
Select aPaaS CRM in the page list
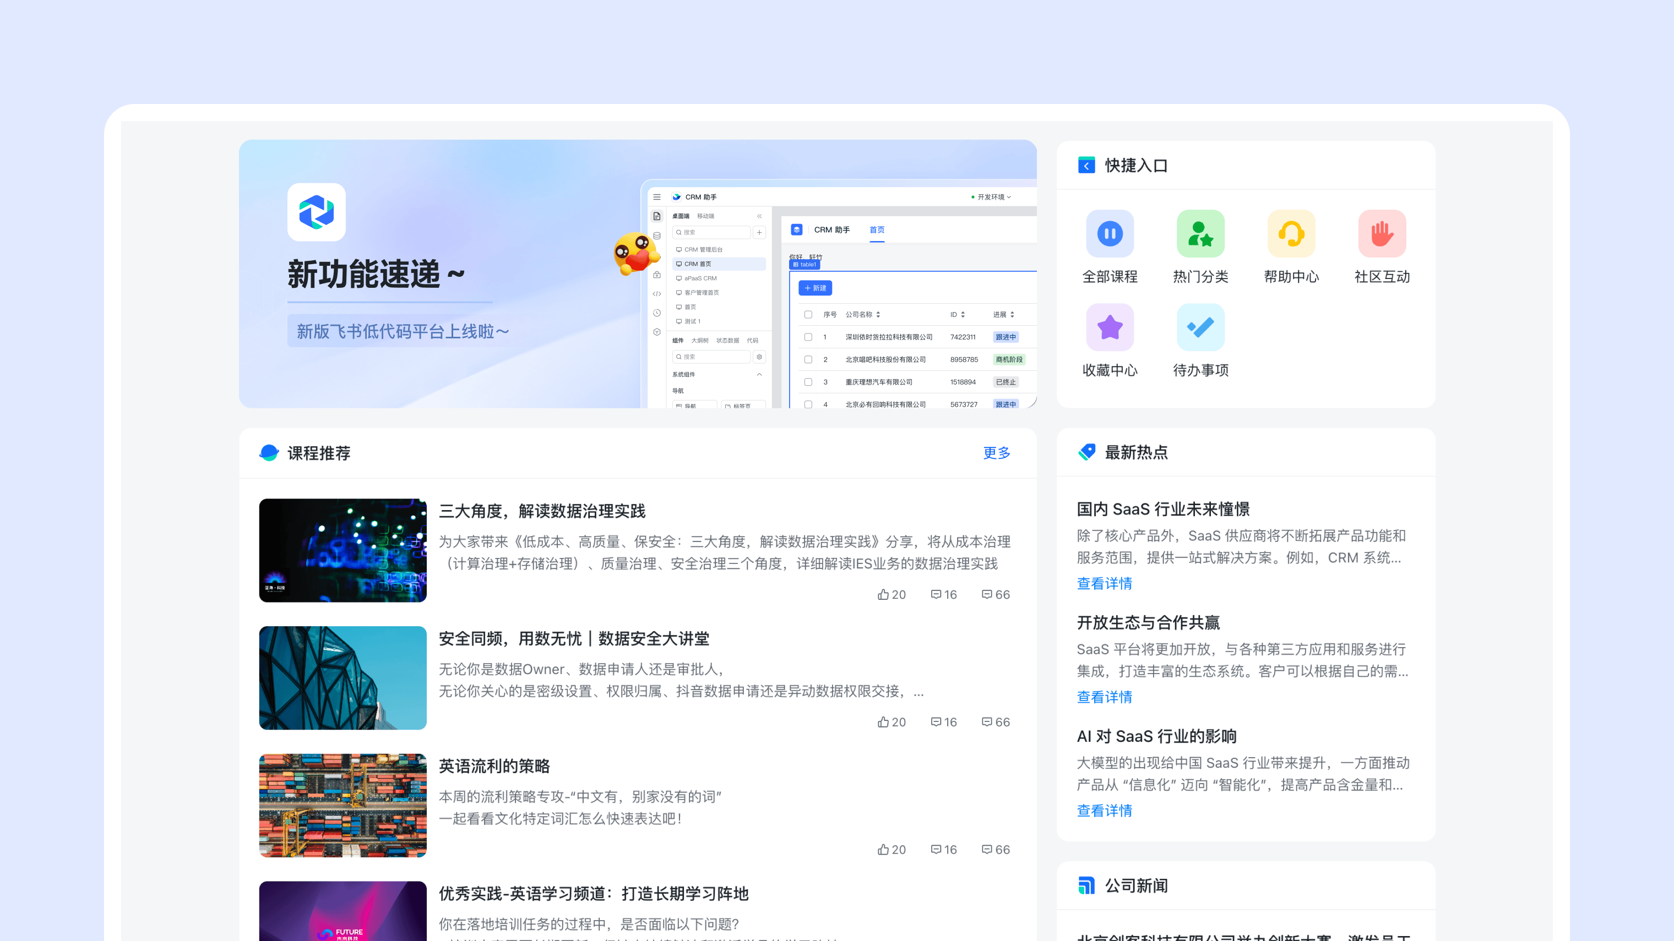point(719,278)
